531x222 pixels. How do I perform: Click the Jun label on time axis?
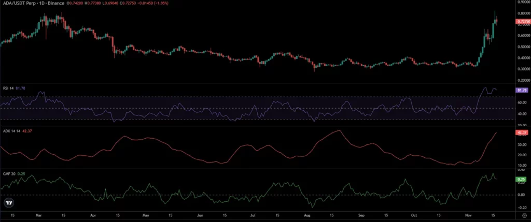click(x=200, y=215)
